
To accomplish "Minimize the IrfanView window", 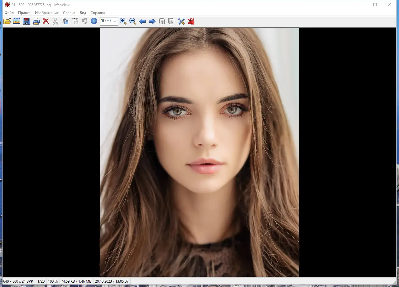I will 361,5.
